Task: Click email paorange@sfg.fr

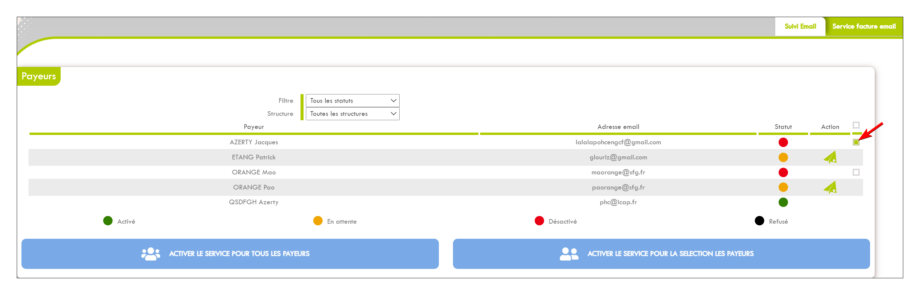Action: pyautogui.click(x=618, y=187)
